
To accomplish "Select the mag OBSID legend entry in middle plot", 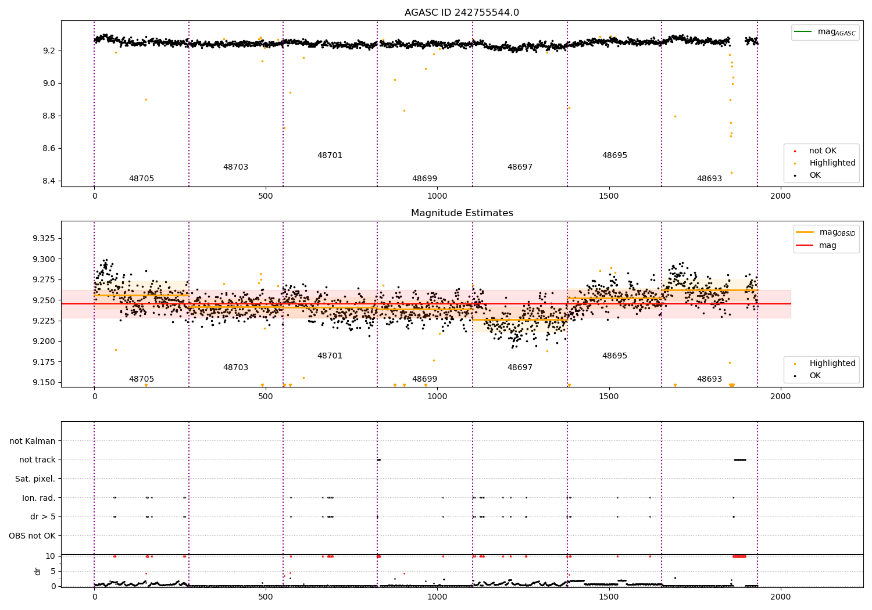I will click(x=825, y=232).
